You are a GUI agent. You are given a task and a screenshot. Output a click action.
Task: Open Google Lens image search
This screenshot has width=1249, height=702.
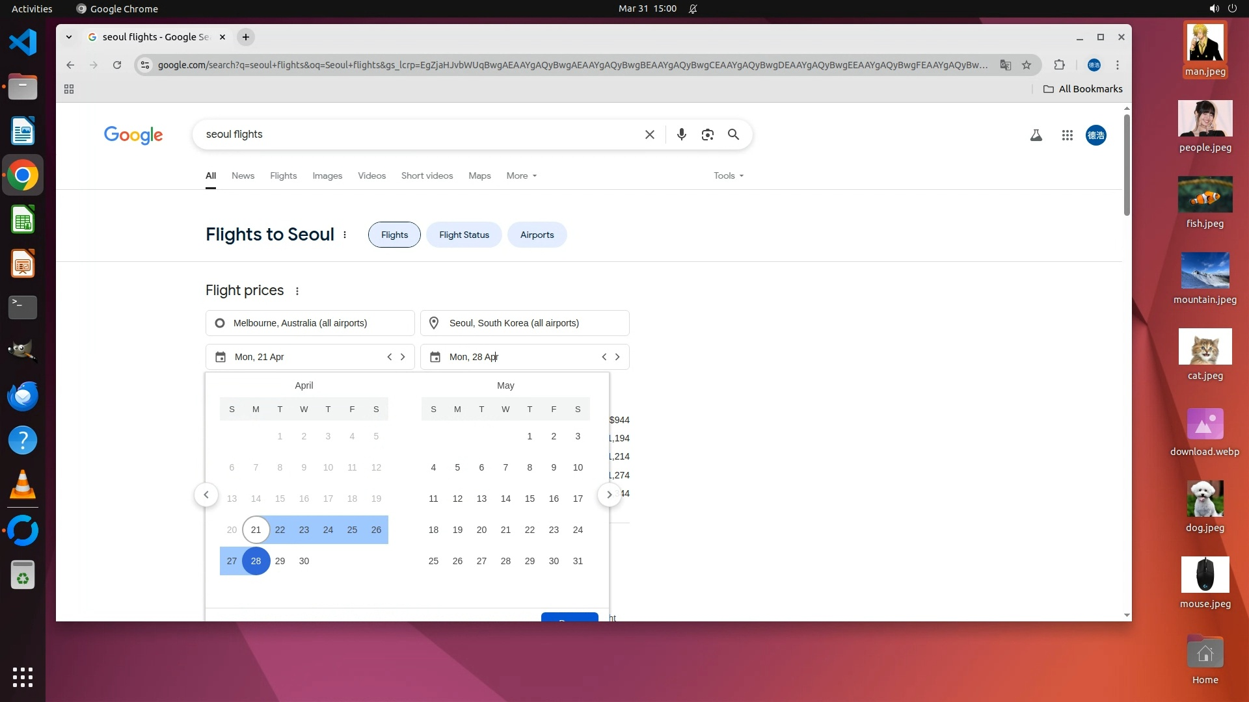click(707, 135)
